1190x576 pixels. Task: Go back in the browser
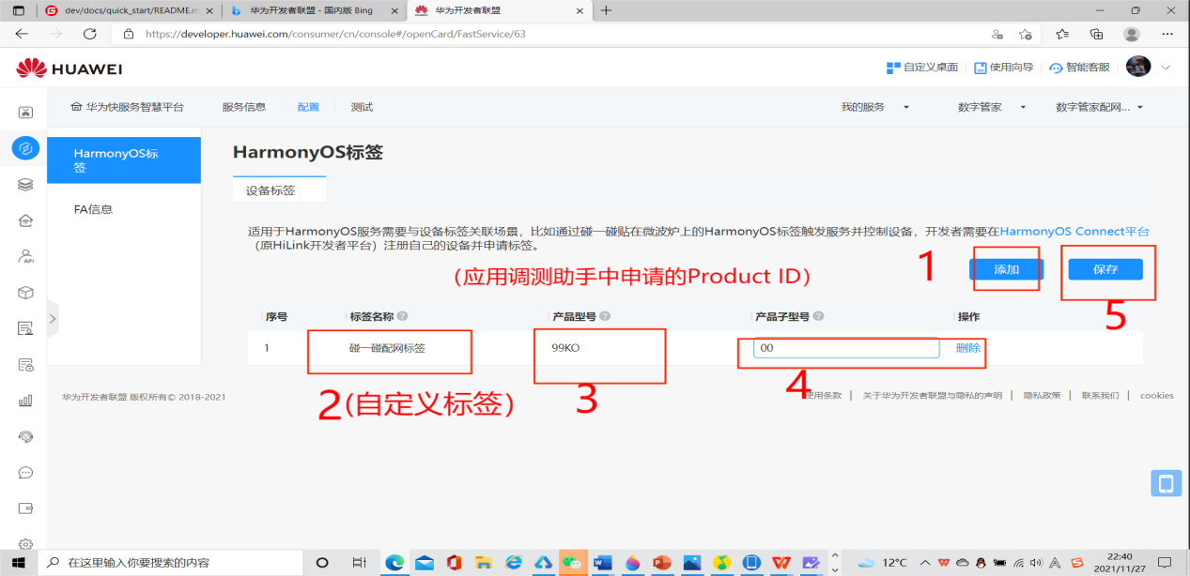pos(22,34)
